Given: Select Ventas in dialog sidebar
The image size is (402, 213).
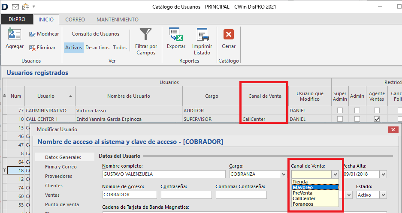Looking at the screenshot, I should click(x=52, y=195).
